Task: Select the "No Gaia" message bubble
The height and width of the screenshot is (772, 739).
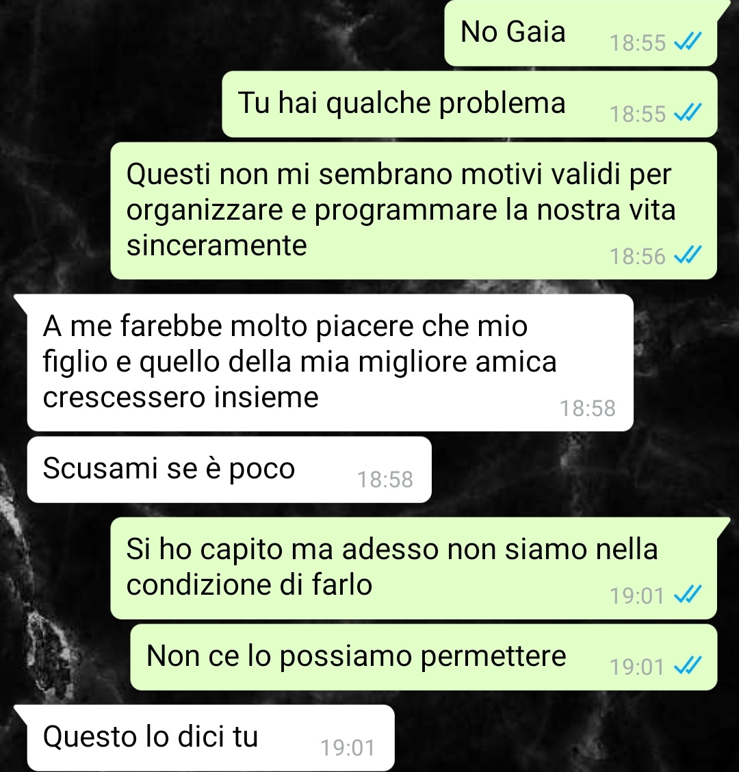Action: [x=581, y=33]
